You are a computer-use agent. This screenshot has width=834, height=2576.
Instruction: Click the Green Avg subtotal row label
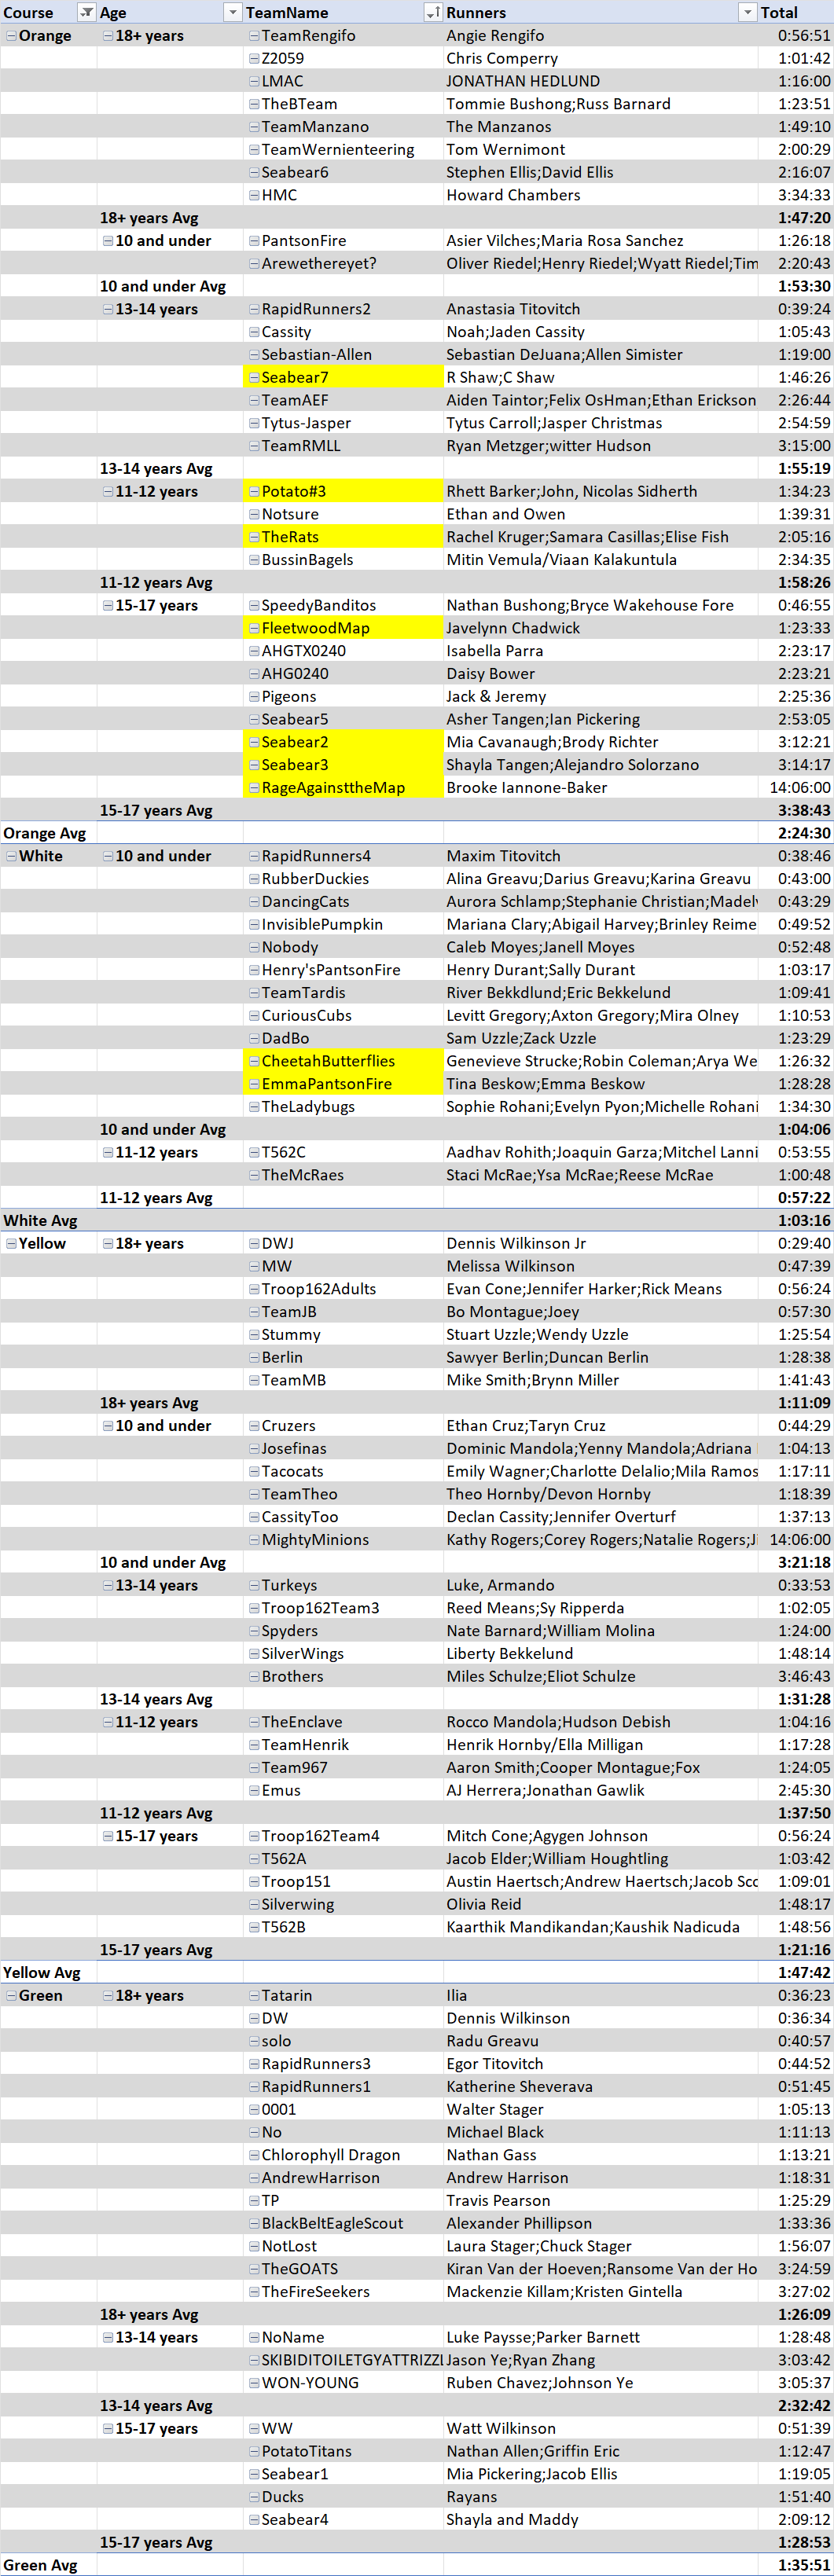40,2565
